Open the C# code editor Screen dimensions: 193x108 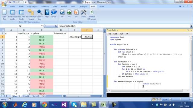[x=62, y=13]
